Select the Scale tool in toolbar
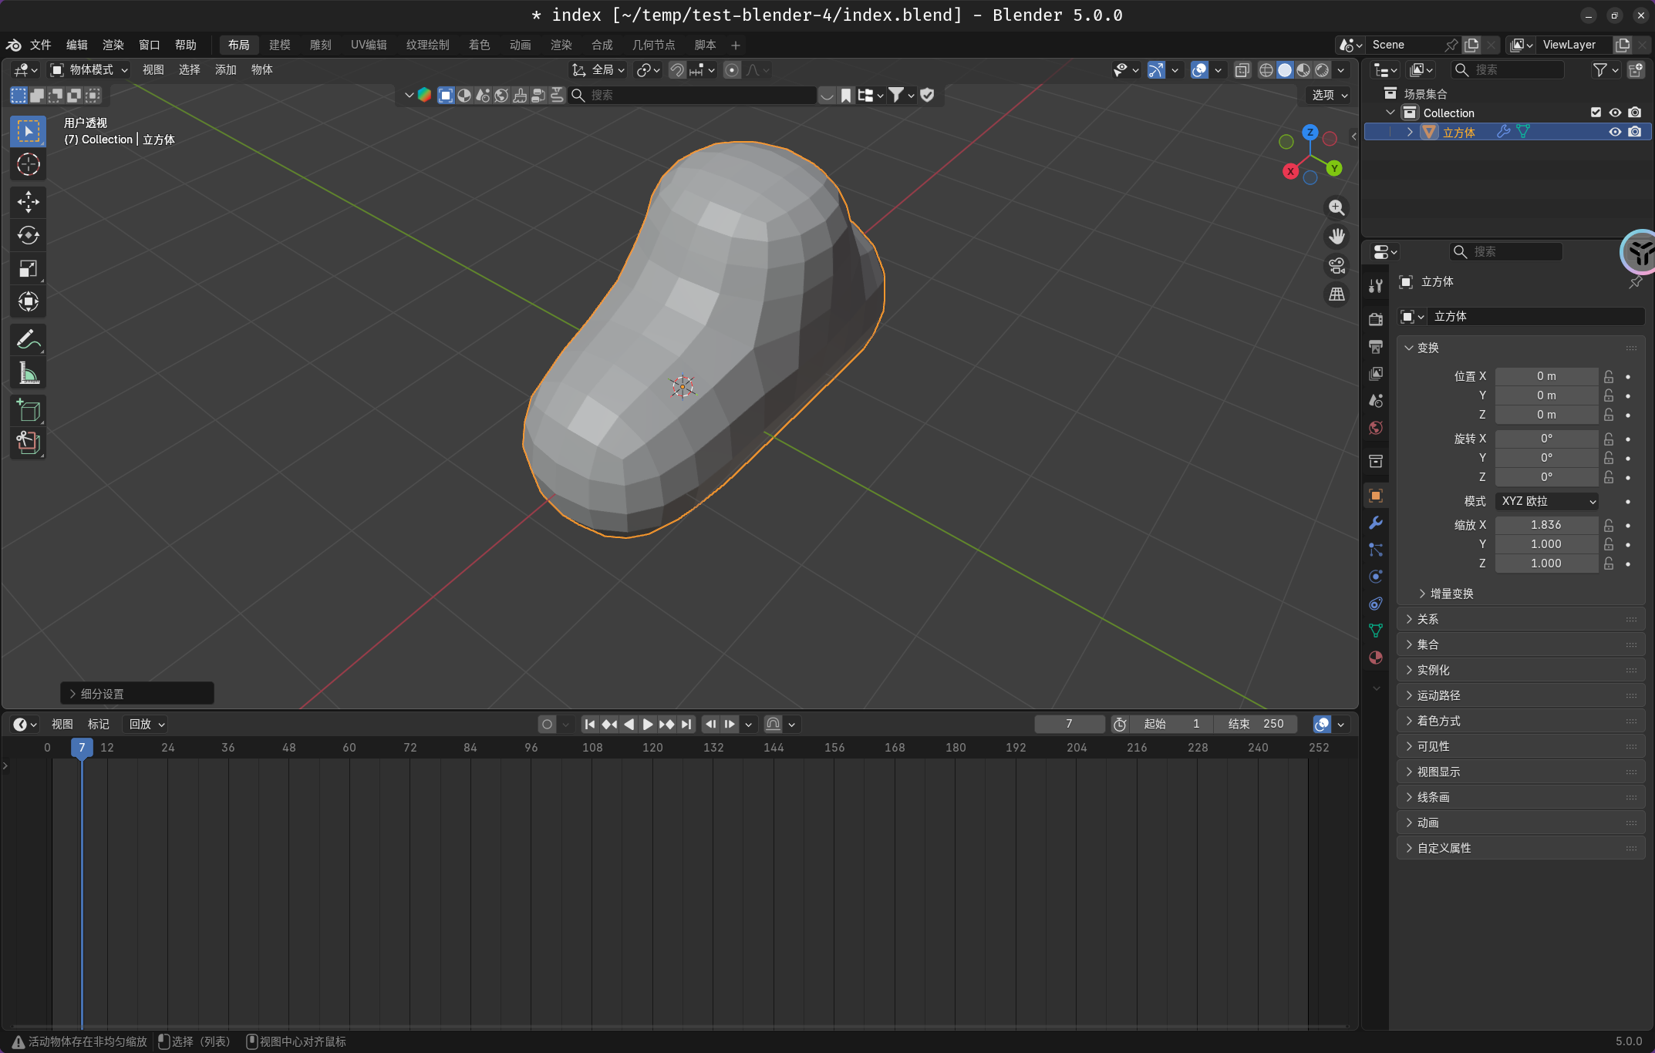Viewport: 1655px width, 1053px height. click(29, 268)
